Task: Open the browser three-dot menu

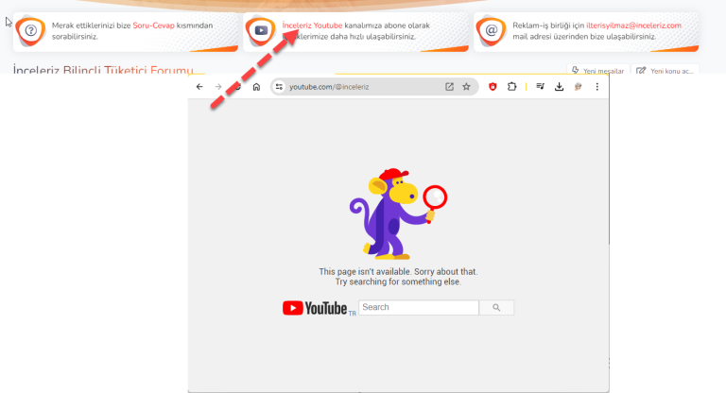Action: pyautogui.click(x=597, y=87)
